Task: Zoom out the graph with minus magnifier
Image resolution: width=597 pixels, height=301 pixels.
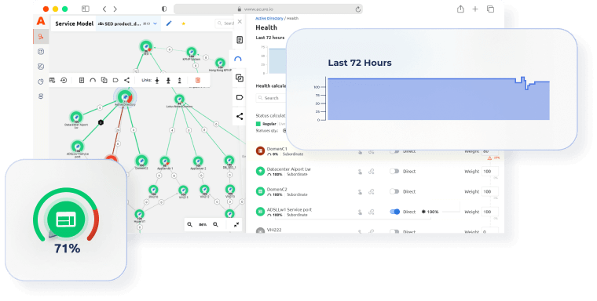Action: point(189,225)
